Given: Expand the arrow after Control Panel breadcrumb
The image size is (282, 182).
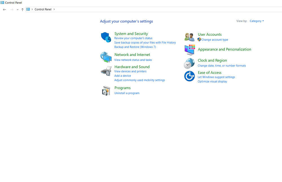Looking at the screenshot, I should (54, 10).
